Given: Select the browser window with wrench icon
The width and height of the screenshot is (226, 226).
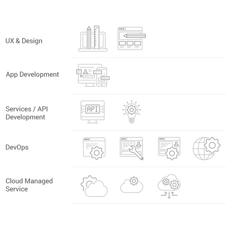Looking at the screenshot, I should click(x=132, y=148).
